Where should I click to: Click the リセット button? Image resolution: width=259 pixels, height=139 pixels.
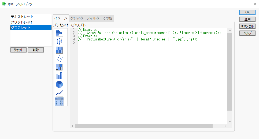click(x=18, y=50)
